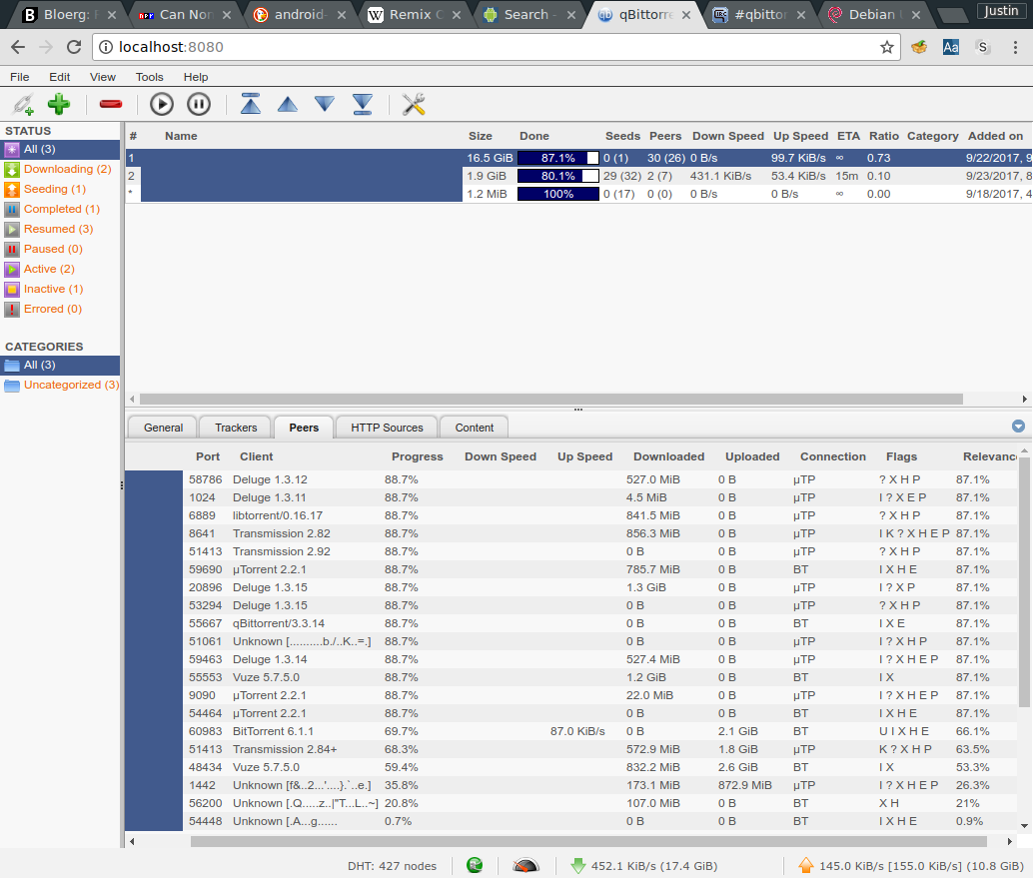Click the resume torrent play icon
Viewport: 1033px width, 878px height.
pos(162,104)
